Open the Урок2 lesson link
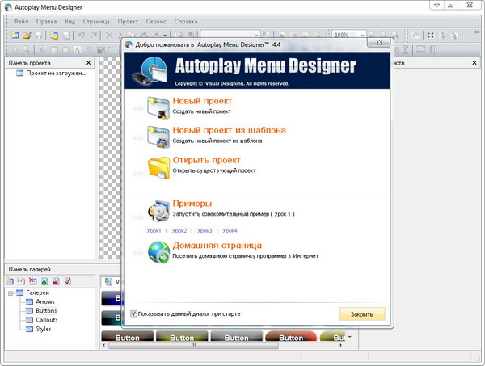The width and height of the screenshot is (485, 366). coord(179,230)
